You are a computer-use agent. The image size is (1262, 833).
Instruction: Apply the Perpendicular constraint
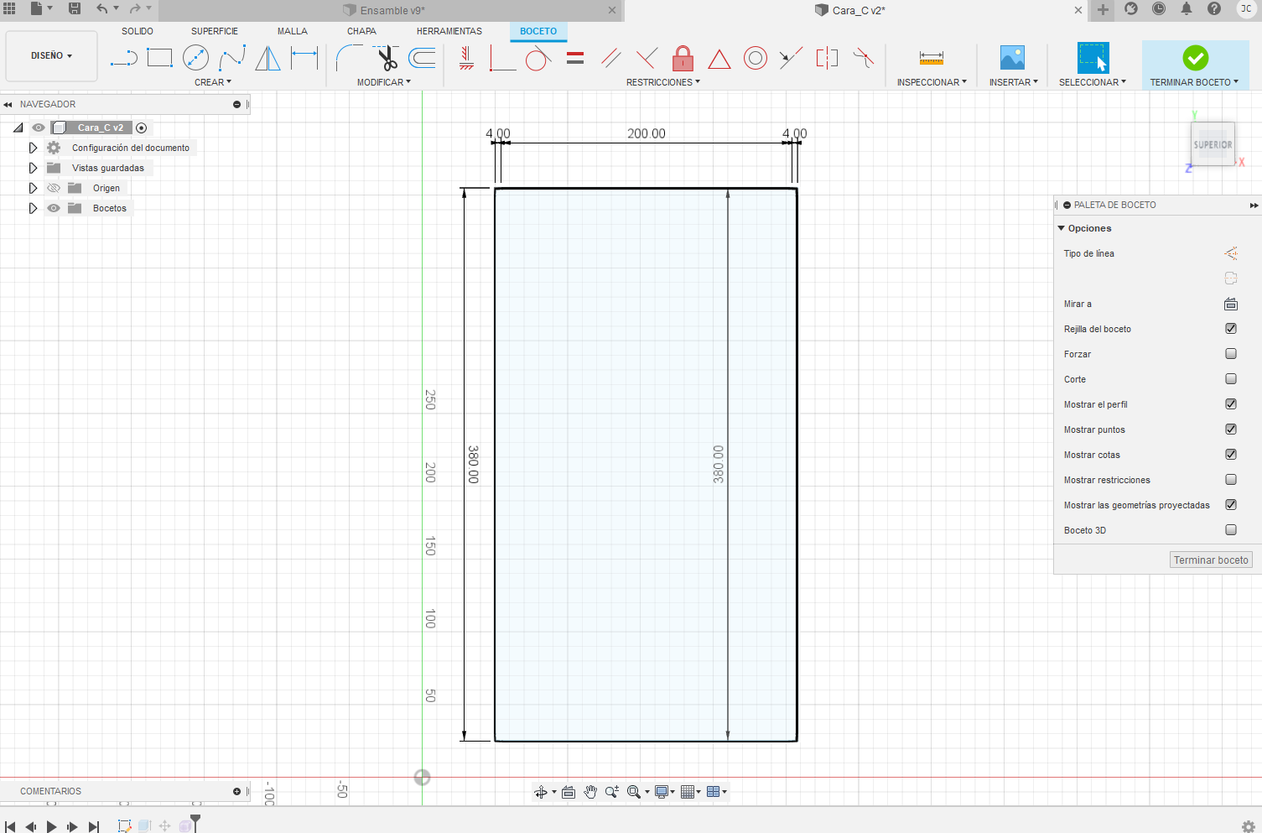647,58
